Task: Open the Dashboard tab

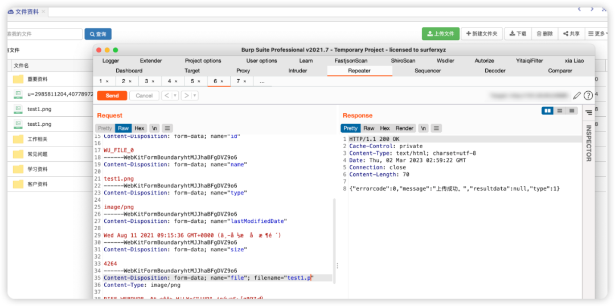Action: pyautogui.click(x=129, y=71)
